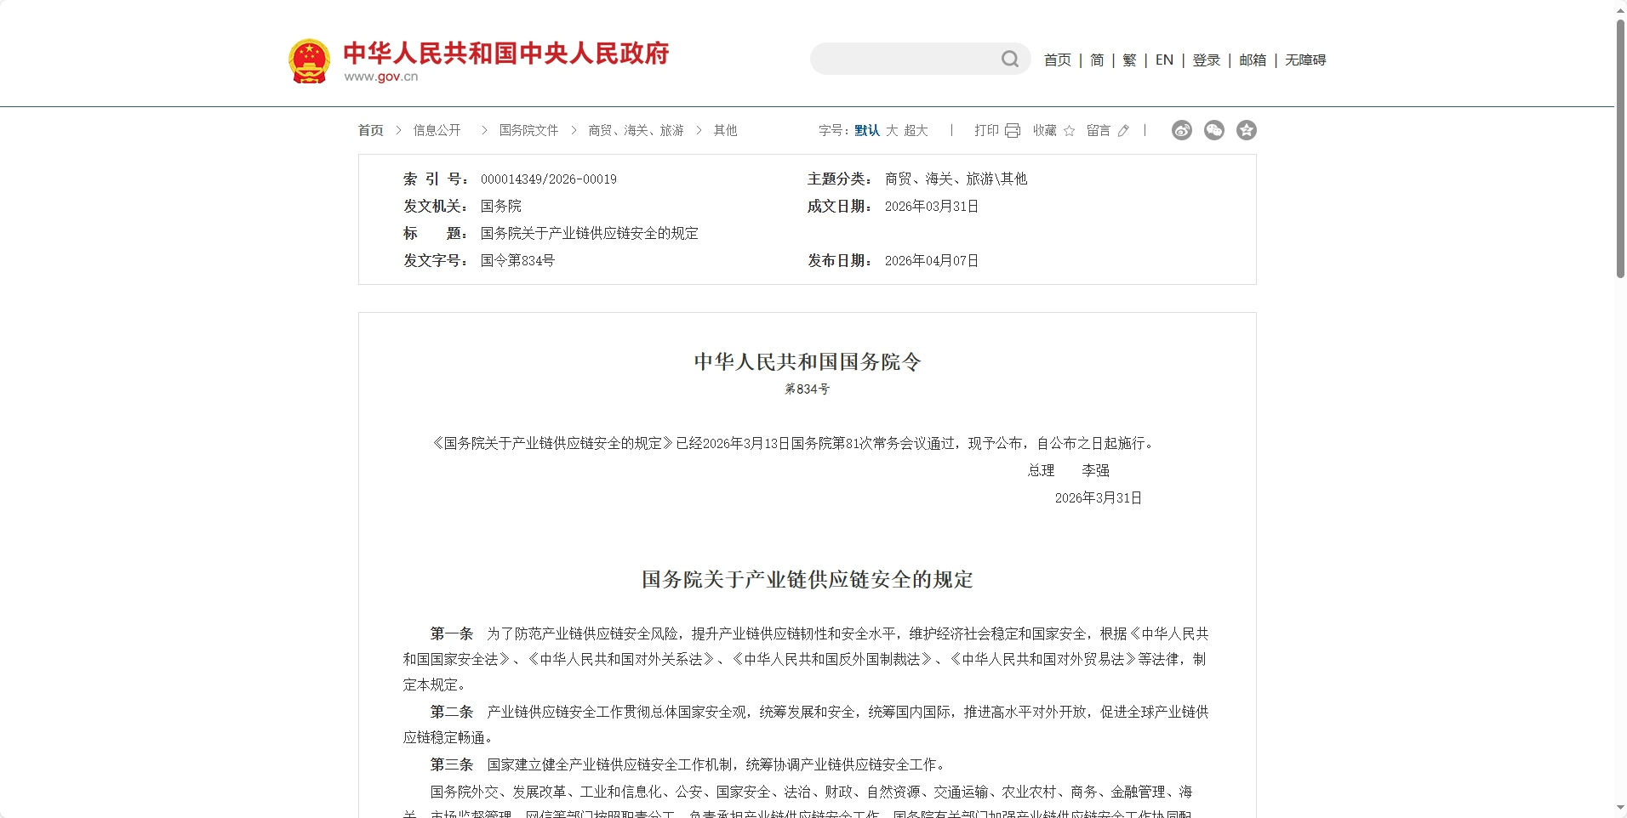1627x818 pixels.
Task: Click the Qzone star share icon
Action: click(x=1246, y=130)
